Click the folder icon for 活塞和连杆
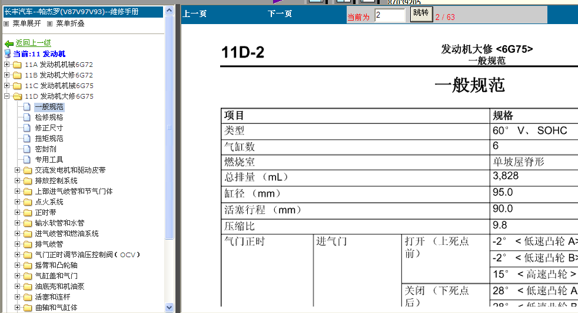This screenshot has height=313, width=578. (x=28, y=297)
